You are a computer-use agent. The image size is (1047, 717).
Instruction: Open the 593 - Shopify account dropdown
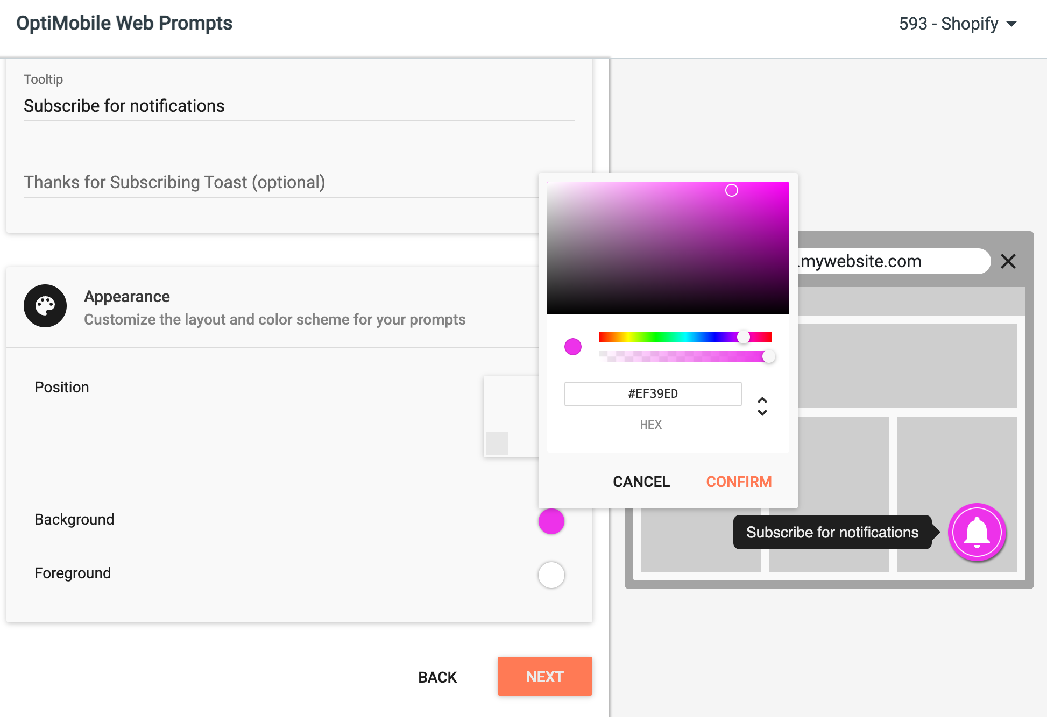(x=958, y=24)
